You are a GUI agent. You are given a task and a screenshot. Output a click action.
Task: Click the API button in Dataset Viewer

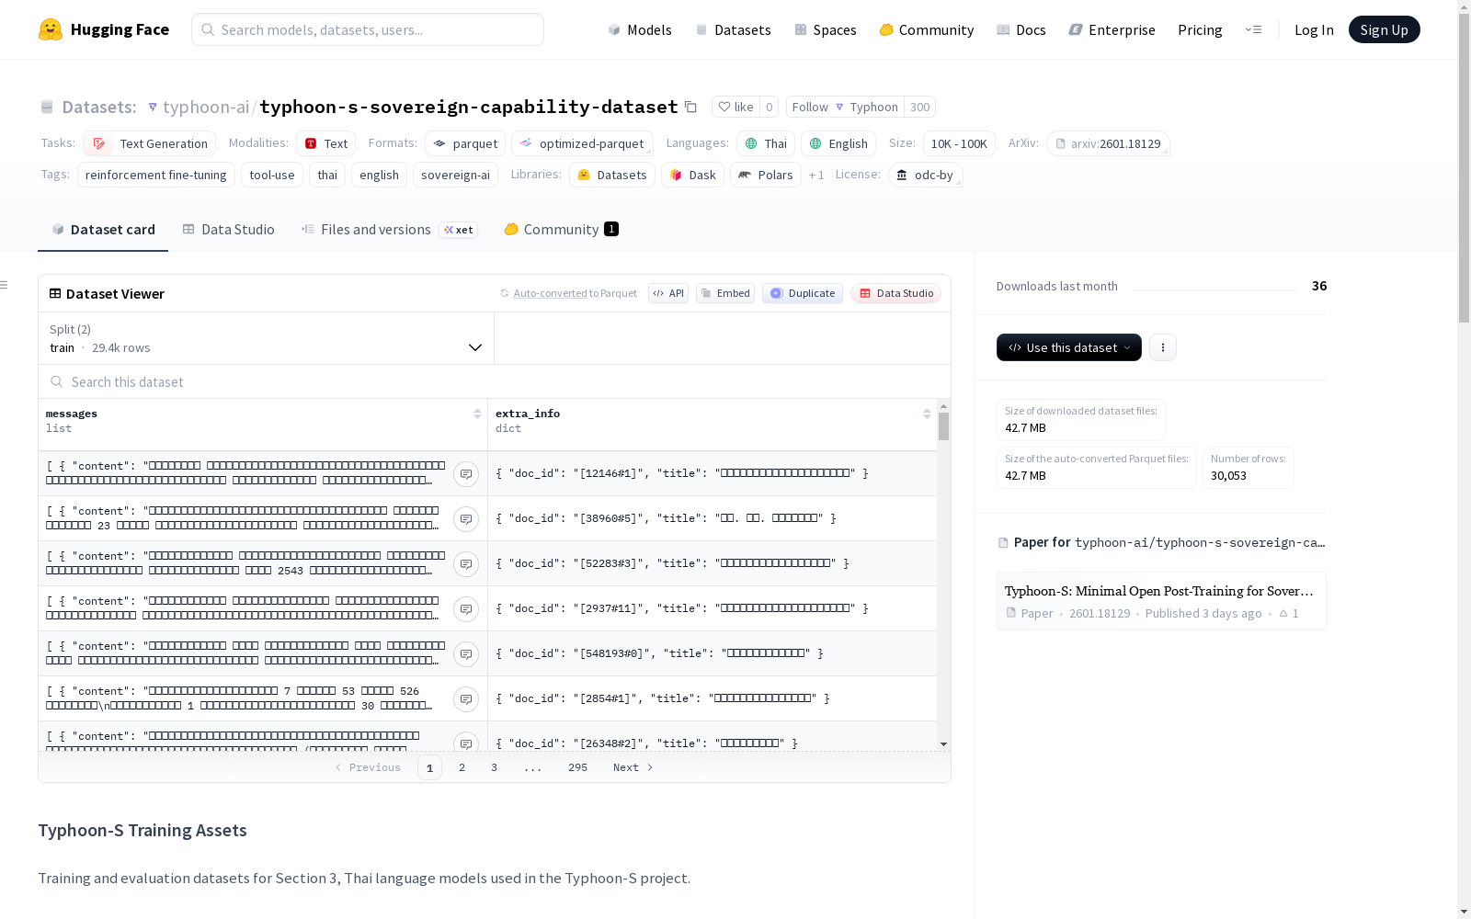click(x=668, y=293)
